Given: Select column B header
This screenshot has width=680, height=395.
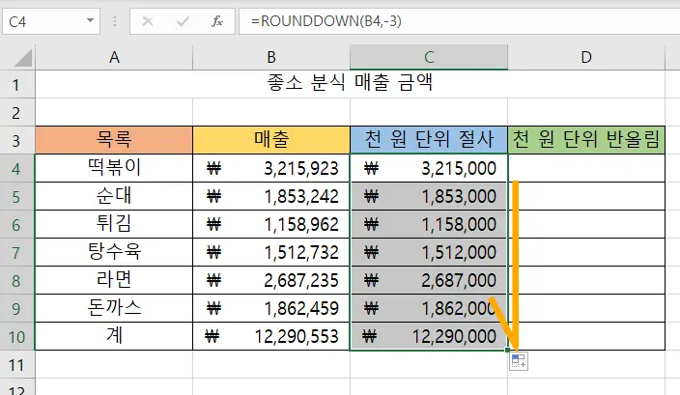Looking at the screenshot, I should point(271,57).
